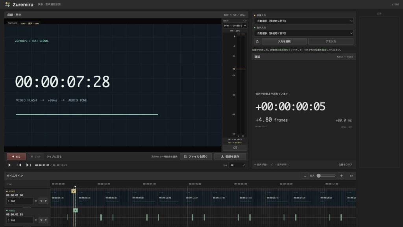Click the 次のRECで一時録画を置換 note
This screenshot has width=403, height=227.
[164, 156]
